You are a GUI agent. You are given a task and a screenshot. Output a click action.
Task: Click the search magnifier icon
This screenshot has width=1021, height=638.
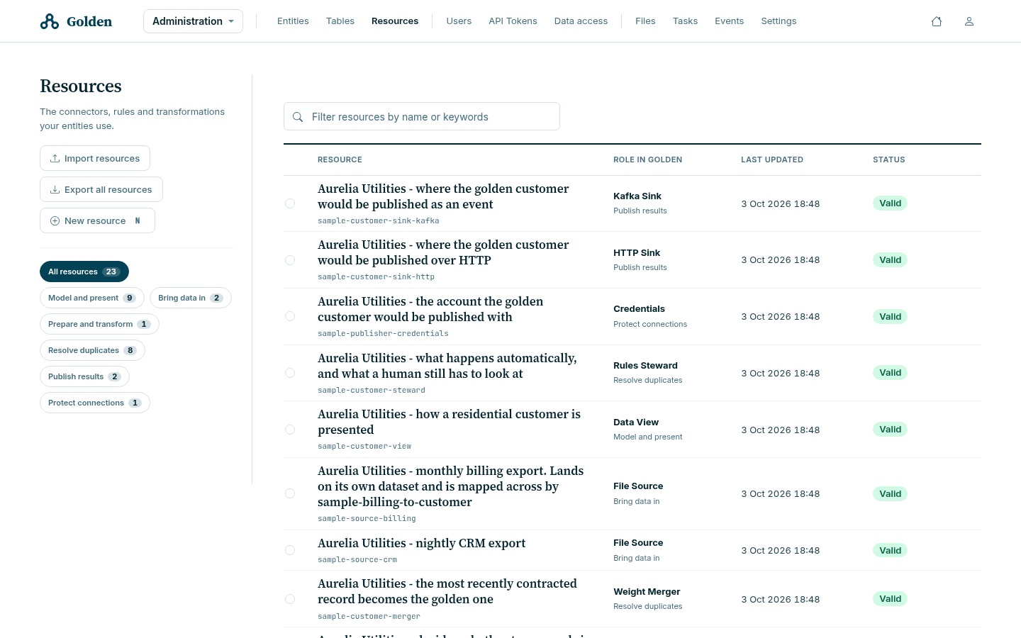tap(298, 117)
